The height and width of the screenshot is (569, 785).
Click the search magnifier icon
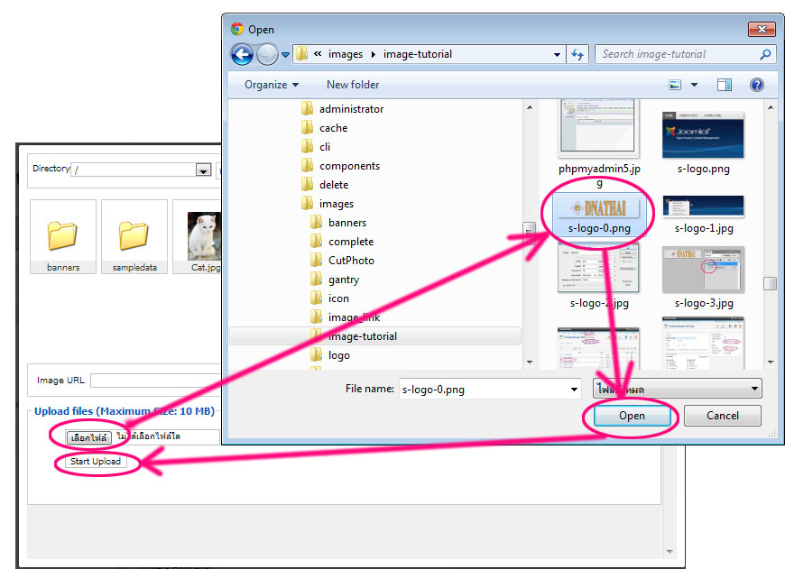(x=765, y=54)
